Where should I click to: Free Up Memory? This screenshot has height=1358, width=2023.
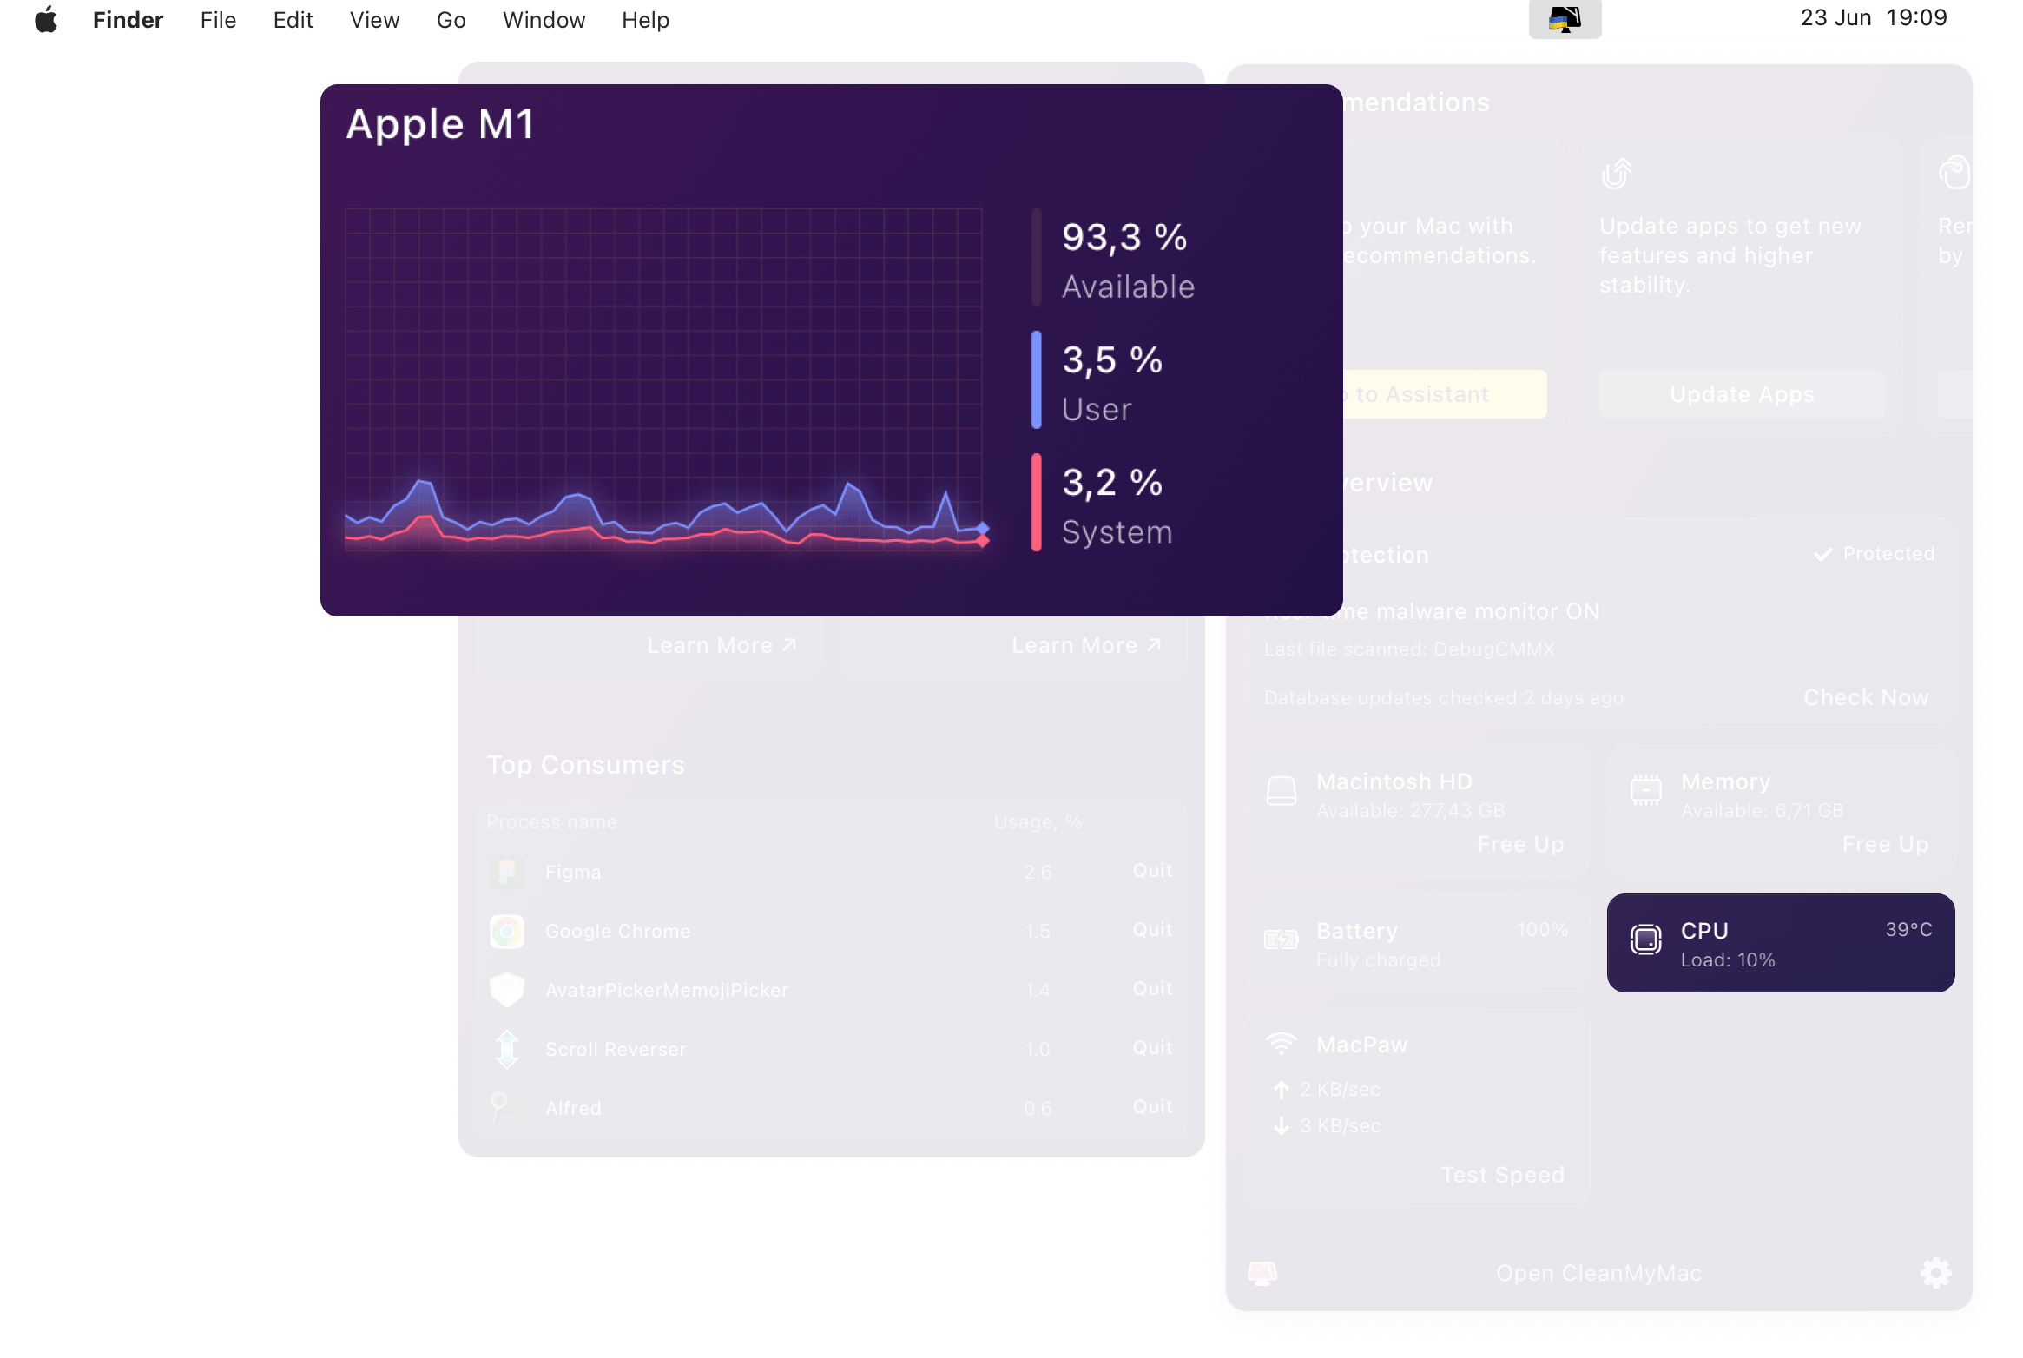pyautogui.click(x=1885, y=844)
